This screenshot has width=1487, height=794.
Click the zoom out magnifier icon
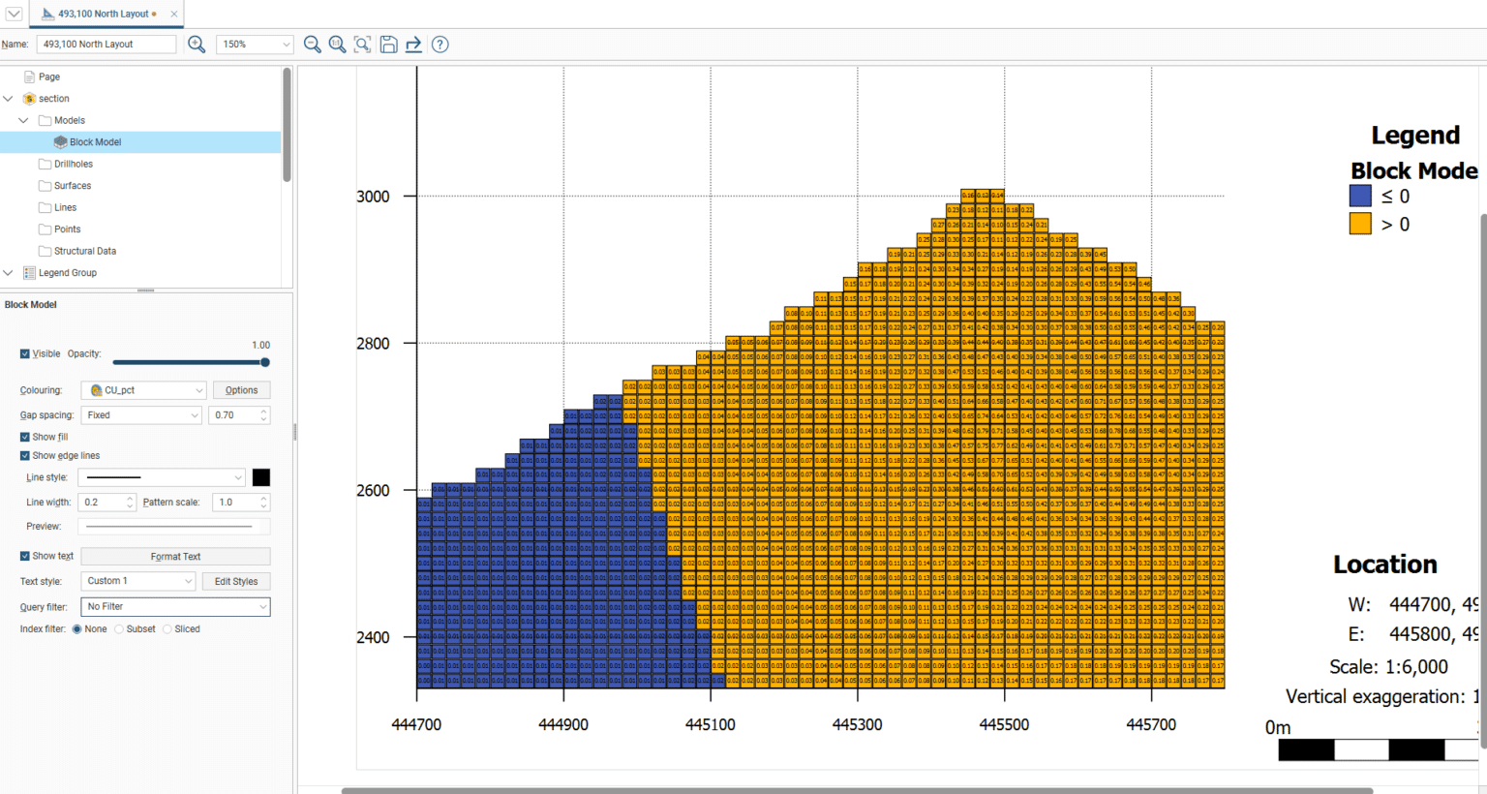312,45
